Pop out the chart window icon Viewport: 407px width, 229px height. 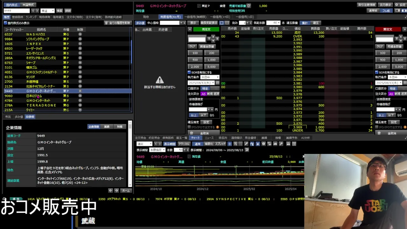294,144
